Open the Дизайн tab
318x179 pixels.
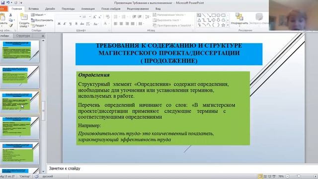pos(50,9)
